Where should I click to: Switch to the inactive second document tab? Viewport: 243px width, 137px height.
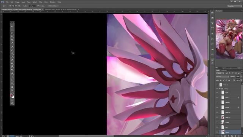tap(61, 10)
